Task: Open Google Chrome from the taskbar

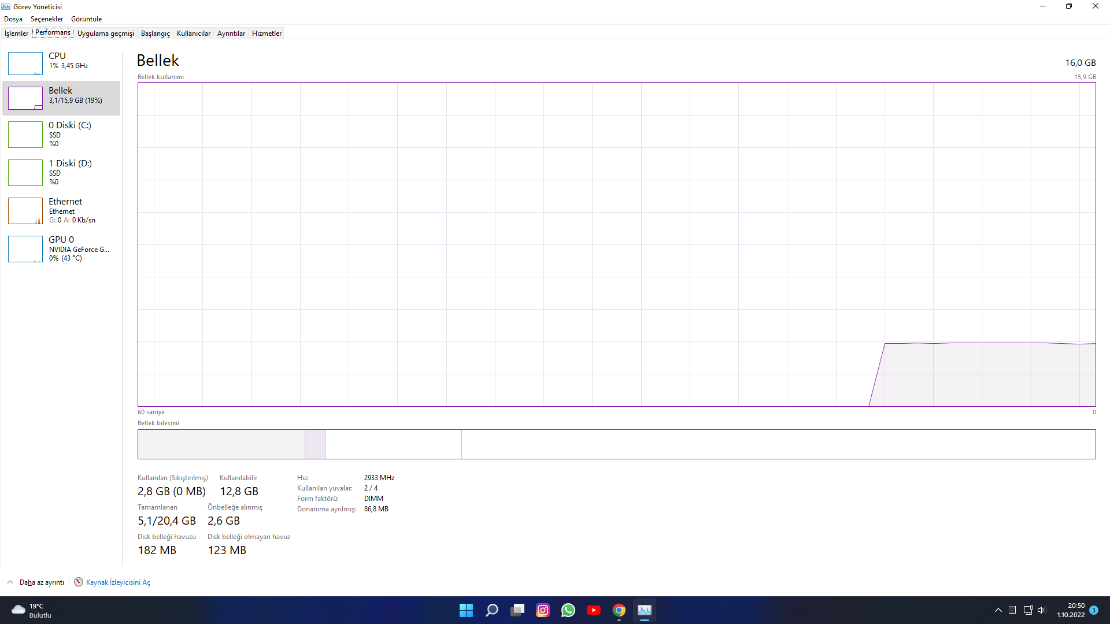Action: point(619,610)
